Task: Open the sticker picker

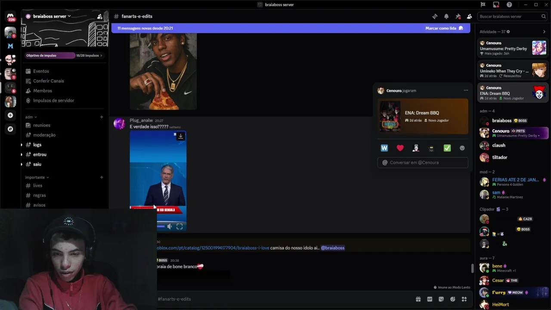Action: pyautogui.click(x=441, y=299)
